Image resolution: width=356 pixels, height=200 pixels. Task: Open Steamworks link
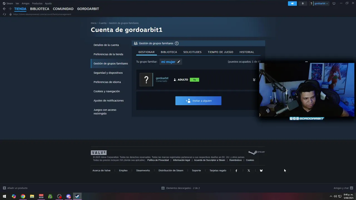(143, 171)
